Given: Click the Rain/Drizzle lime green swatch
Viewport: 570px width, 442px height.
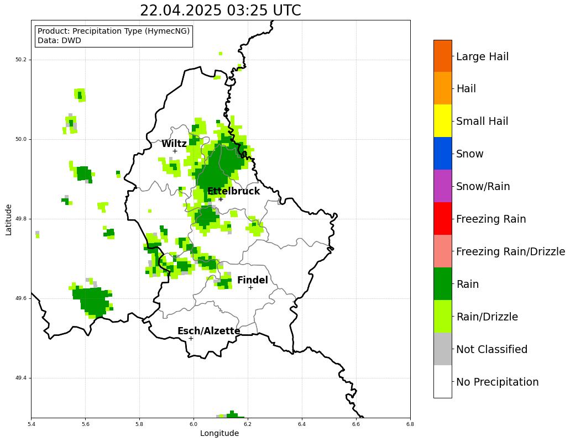Looking at the screenshot, I should [443, 317].
